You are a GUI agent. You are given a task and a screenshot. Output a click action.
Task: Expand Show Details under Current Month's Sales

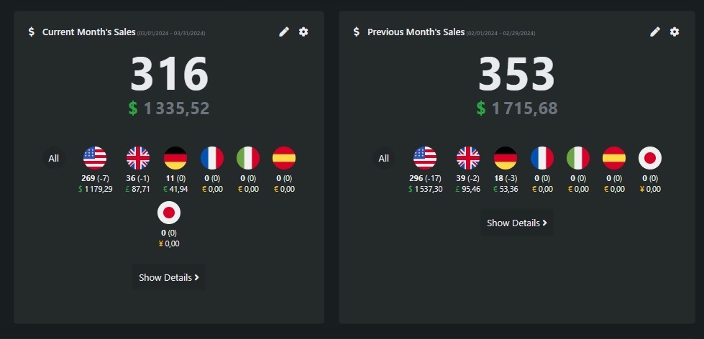point(169,277)
